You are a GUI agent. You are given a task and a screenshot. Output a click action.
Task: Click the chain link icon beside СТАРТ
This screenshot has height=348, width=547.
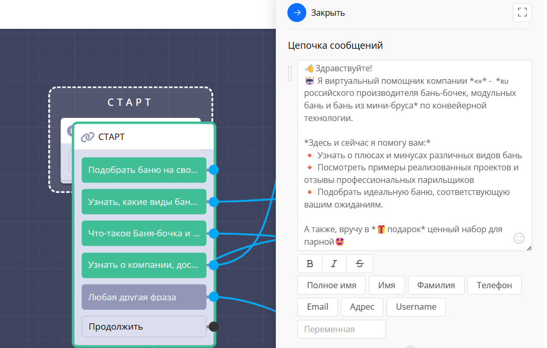point(87,137)
